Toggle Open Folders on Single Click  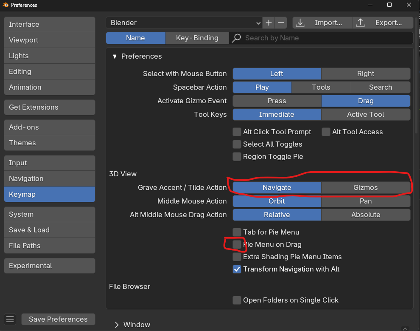pos(237,300)
